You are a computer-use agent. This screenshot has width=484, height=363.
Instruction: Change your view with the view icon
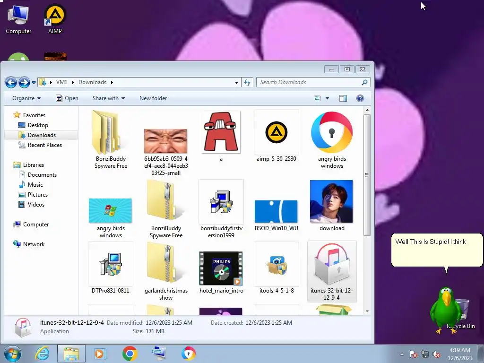(x=317, y=98)
